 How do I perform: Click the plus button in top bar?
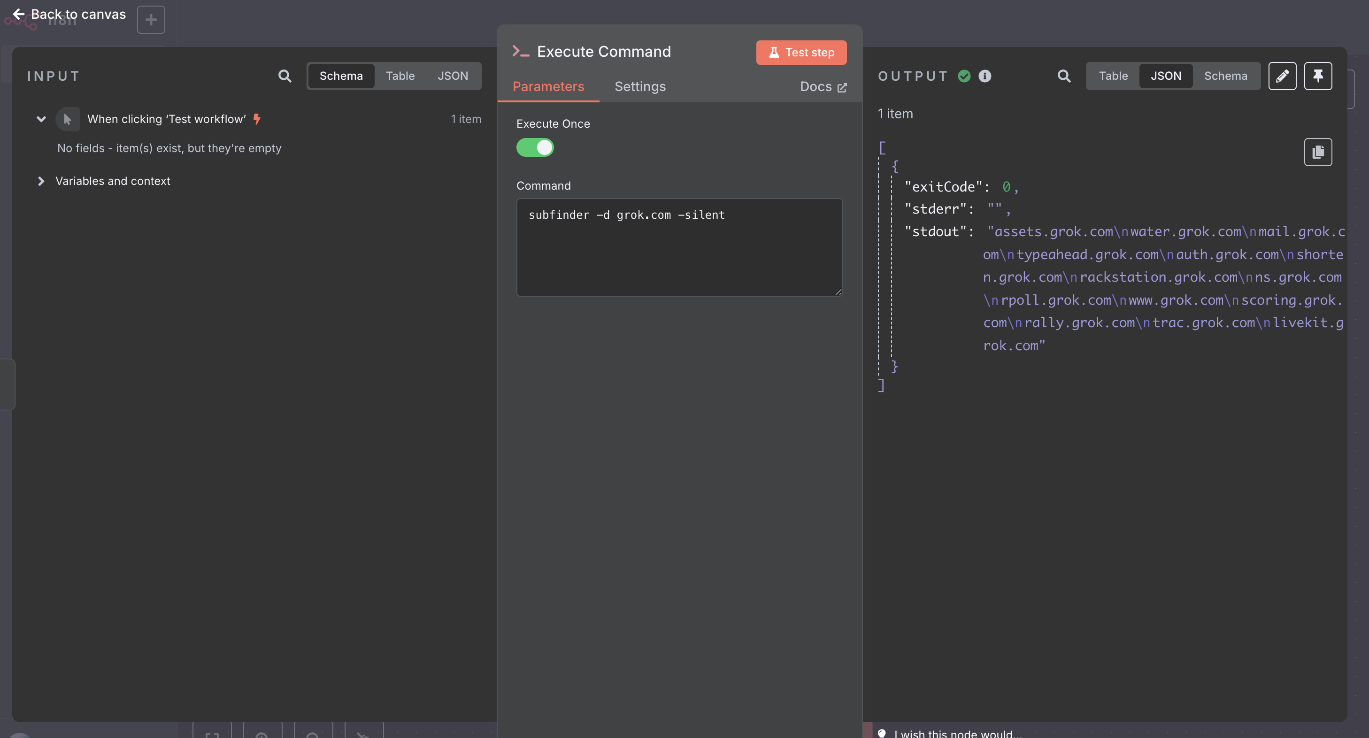[151, 20]
